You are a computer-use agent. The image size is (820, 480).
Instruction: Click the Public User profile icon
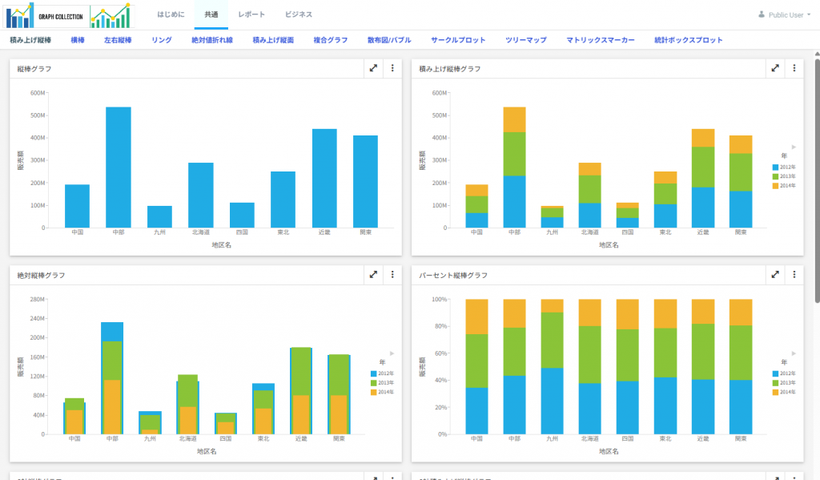(x=762, y=14)
